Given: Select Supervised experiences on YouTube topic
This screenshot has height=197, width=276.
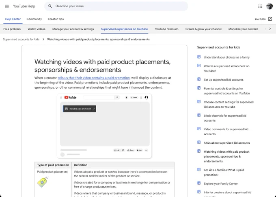Looking at the screenshot, I should pos(125,29).
